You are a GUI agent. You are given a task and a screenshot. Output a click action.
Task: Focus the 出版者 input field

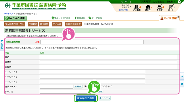(108, 67)
